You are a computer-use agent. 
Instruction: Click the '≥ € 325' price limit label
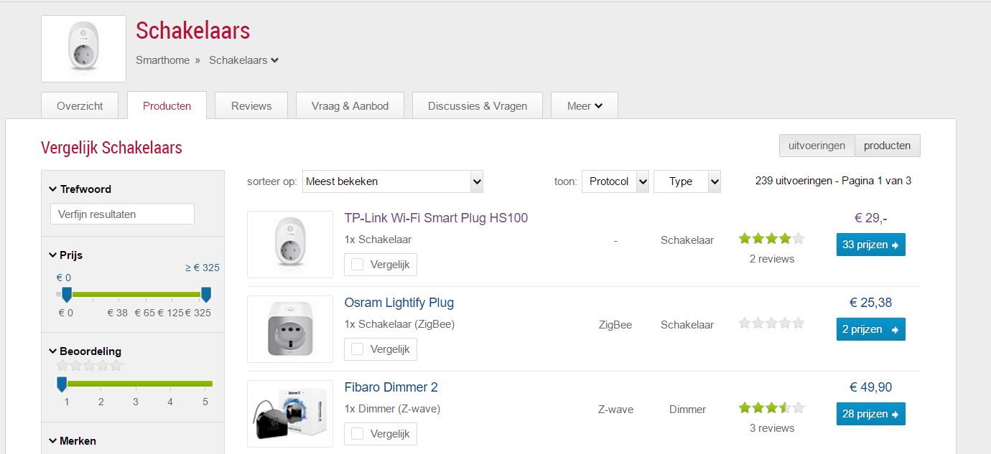click(203, 268)
